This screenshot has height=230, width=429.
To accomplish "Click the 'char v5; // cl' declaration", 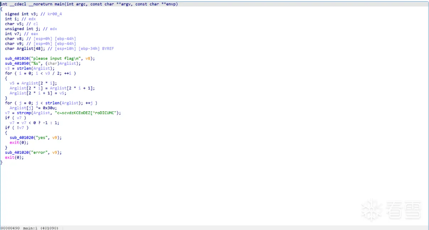I will 21,24.
